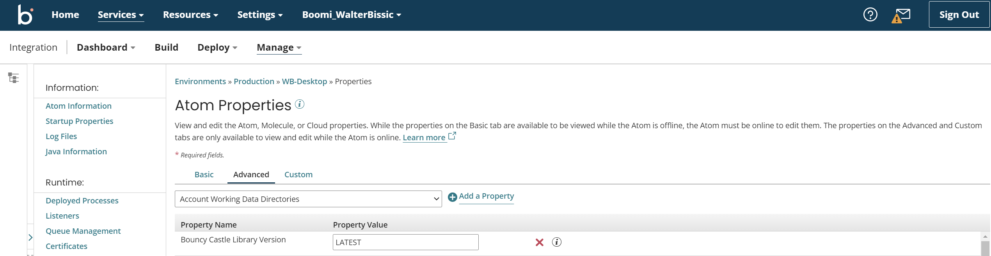Expand the Services menu
Screen dimensions: 991x256
120,14
